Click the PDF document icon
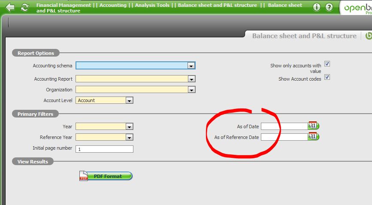 click(x=84, y=176)
